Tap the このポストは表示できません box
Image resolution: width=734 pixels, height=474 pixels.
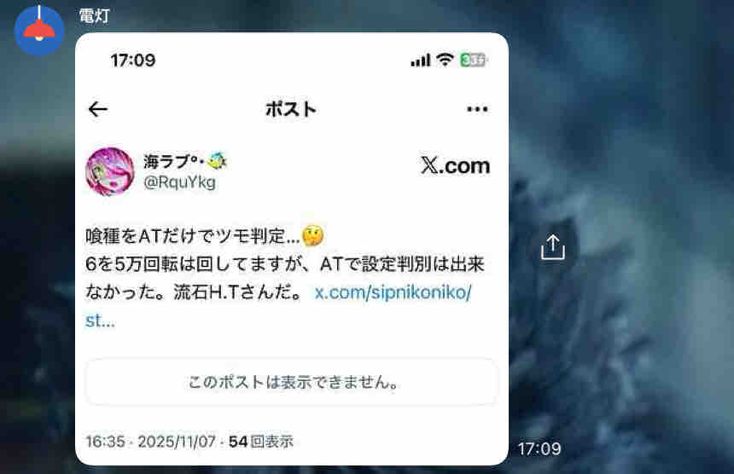click(x=292, y=382)
